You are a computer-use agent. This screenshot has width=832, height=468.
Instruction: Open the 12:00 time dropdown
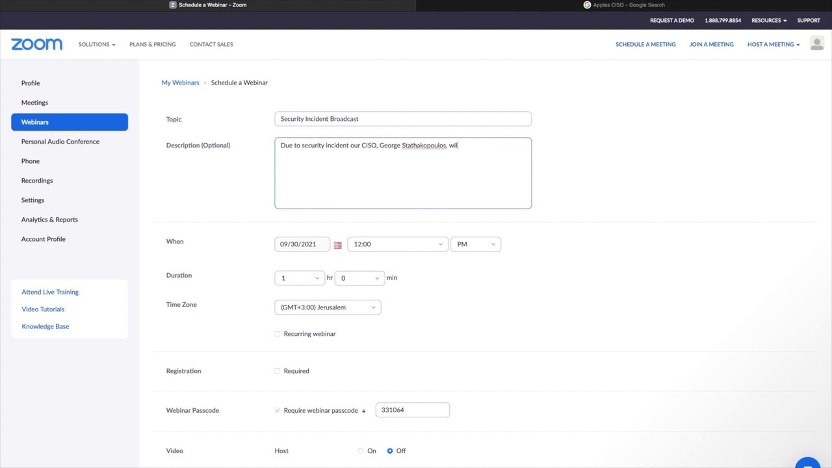(x=398, y=244)
